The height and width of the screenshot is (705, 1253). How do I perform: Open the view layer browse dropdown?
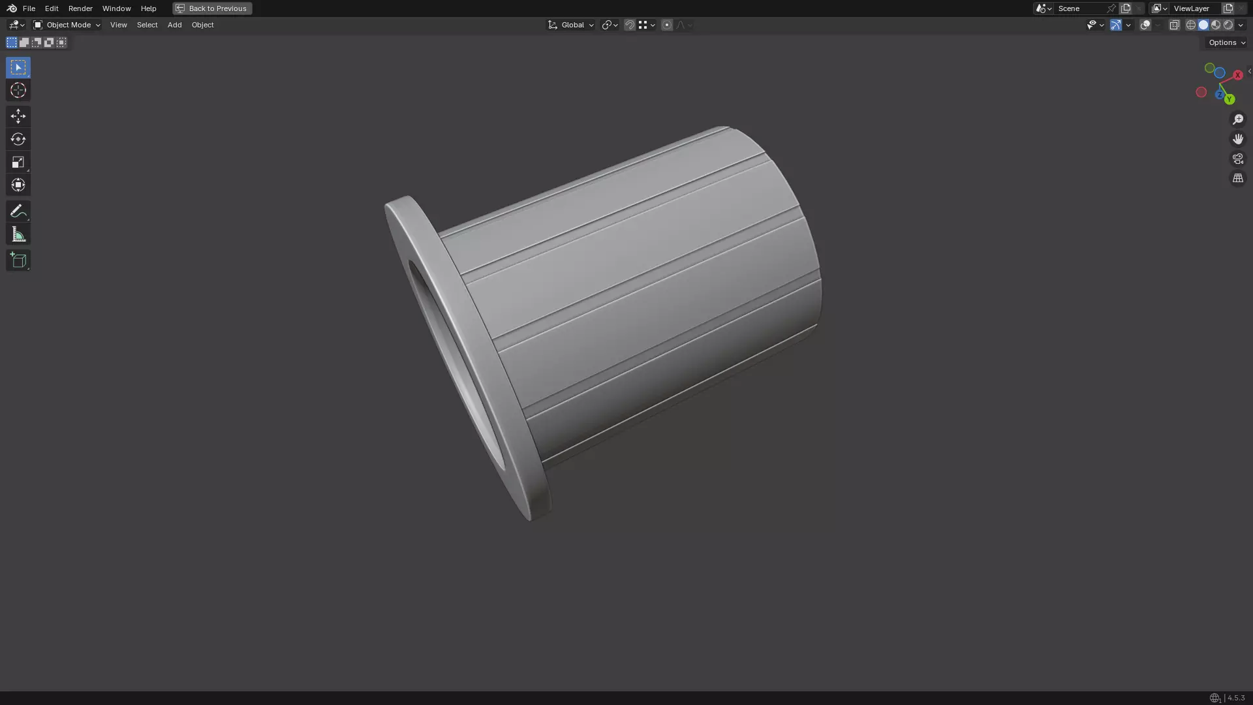[x=1159, y=8]
